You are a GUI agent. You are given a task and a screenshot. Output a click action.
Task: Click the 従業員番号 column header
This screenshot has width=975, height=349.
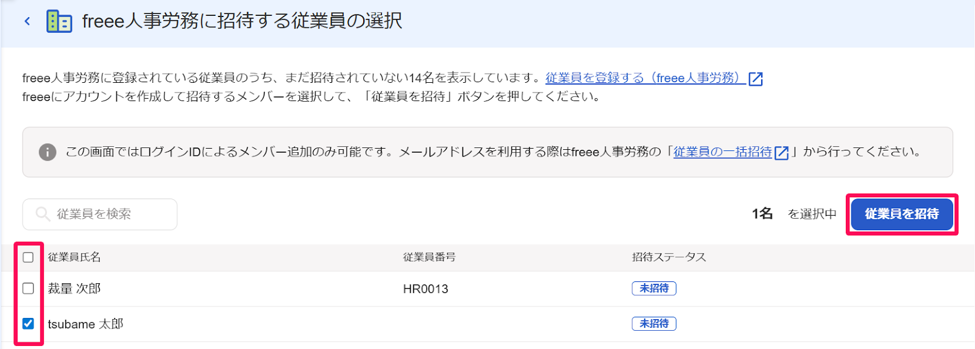pos(429,257)
